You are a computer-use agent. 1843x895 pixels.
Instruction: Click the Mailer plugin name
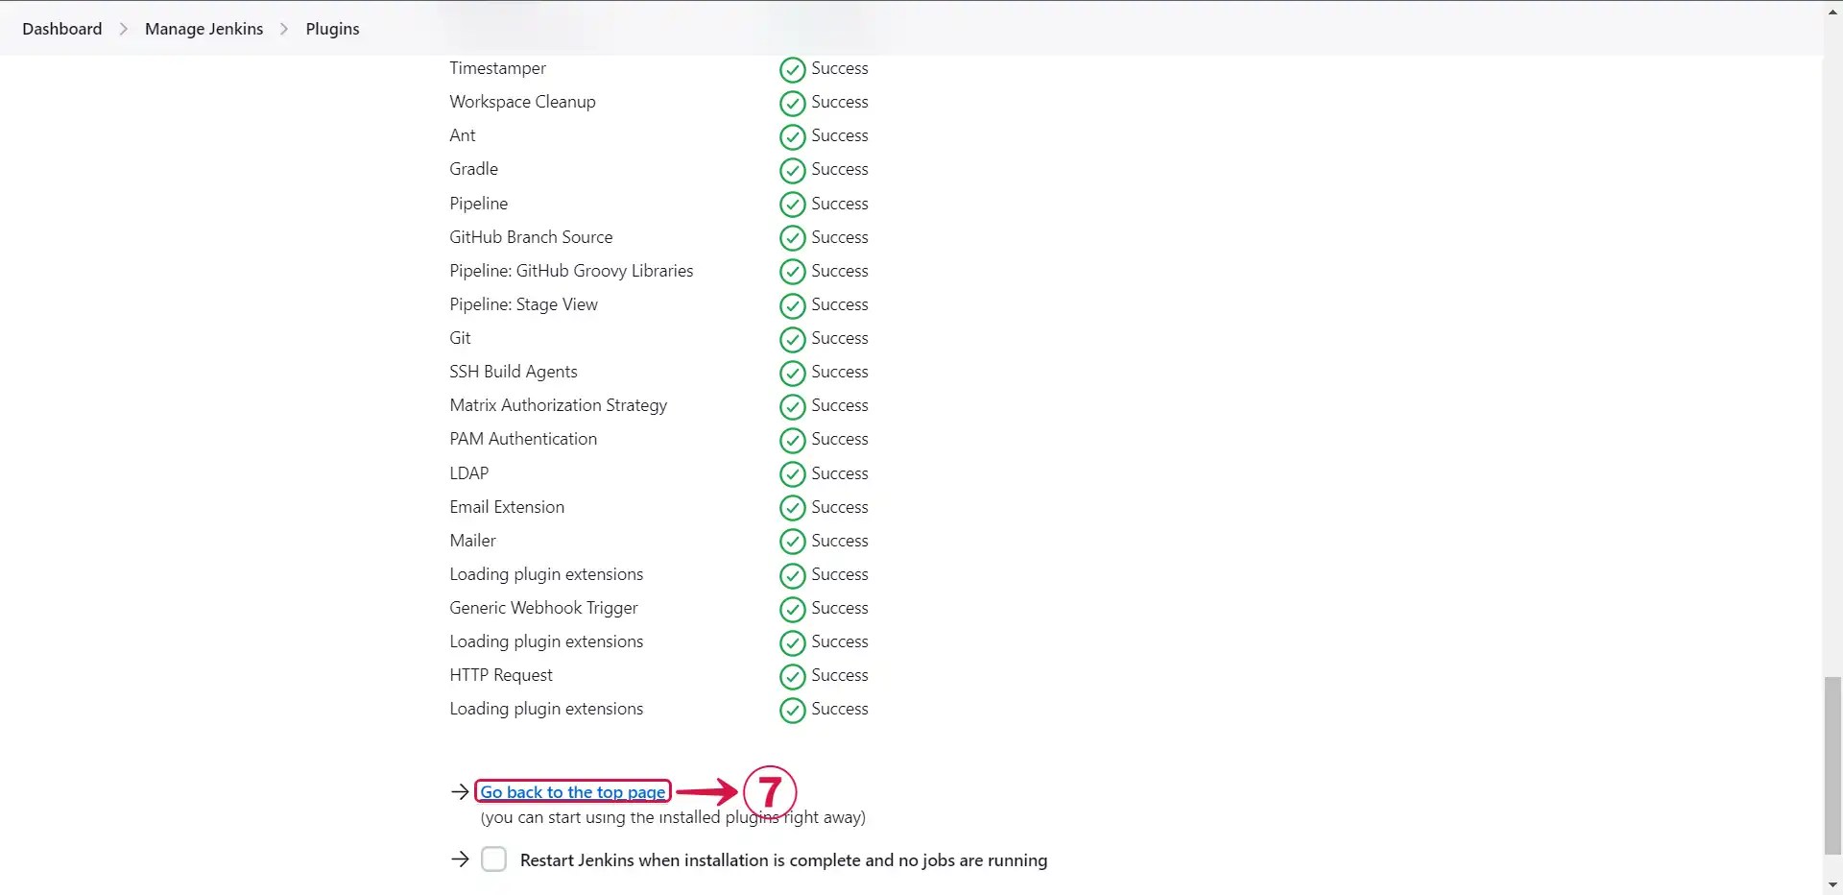coord(472,541)
